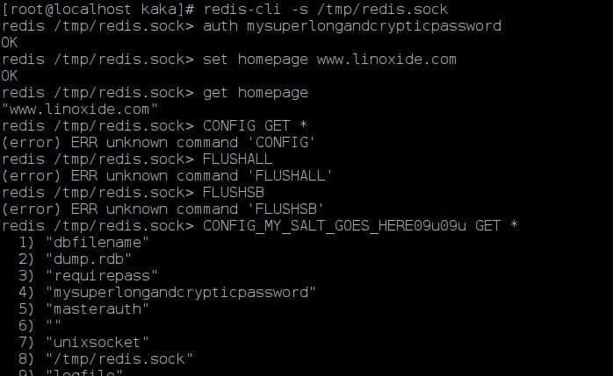Click the FLUSHSB command after the prompt
Screen dimensions: 613x376
(x=234, y=192)
